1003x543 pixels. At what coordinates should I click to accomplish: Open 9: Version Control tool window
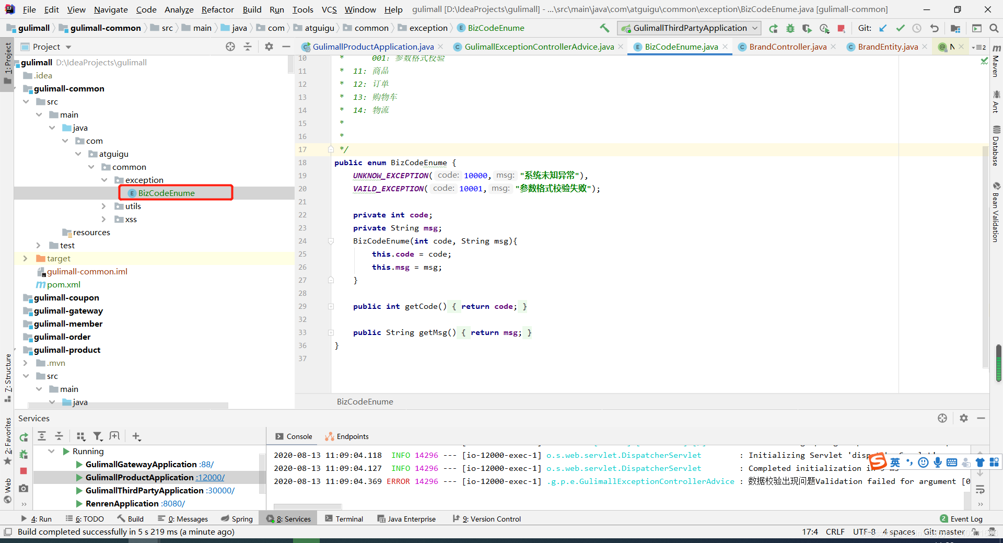[487, 518]
